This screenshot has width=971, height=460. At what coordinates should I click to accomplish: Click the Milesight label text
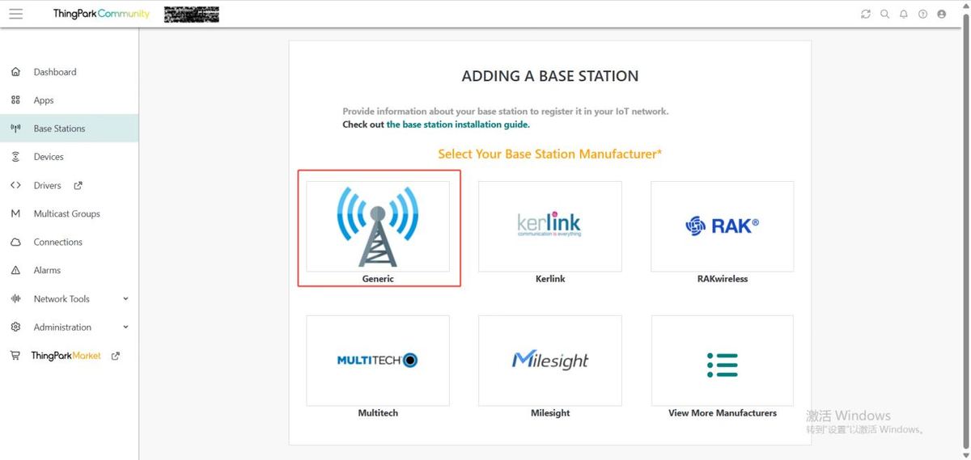coord(550,413)
